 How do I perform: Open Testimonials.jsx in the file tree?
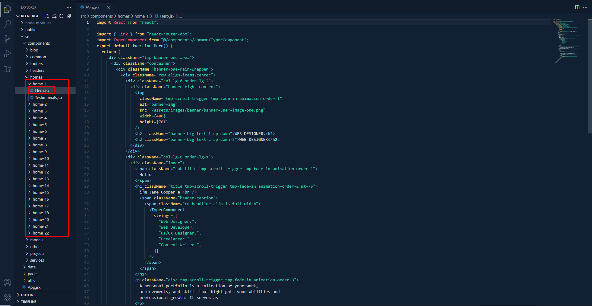coord(48,97)
